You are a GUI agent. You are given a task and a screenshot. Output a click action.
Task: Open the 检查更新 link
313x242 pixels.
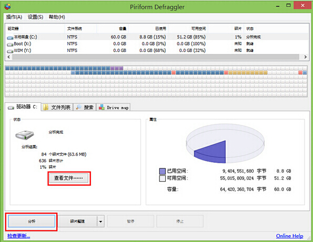[x=19, y=236]
